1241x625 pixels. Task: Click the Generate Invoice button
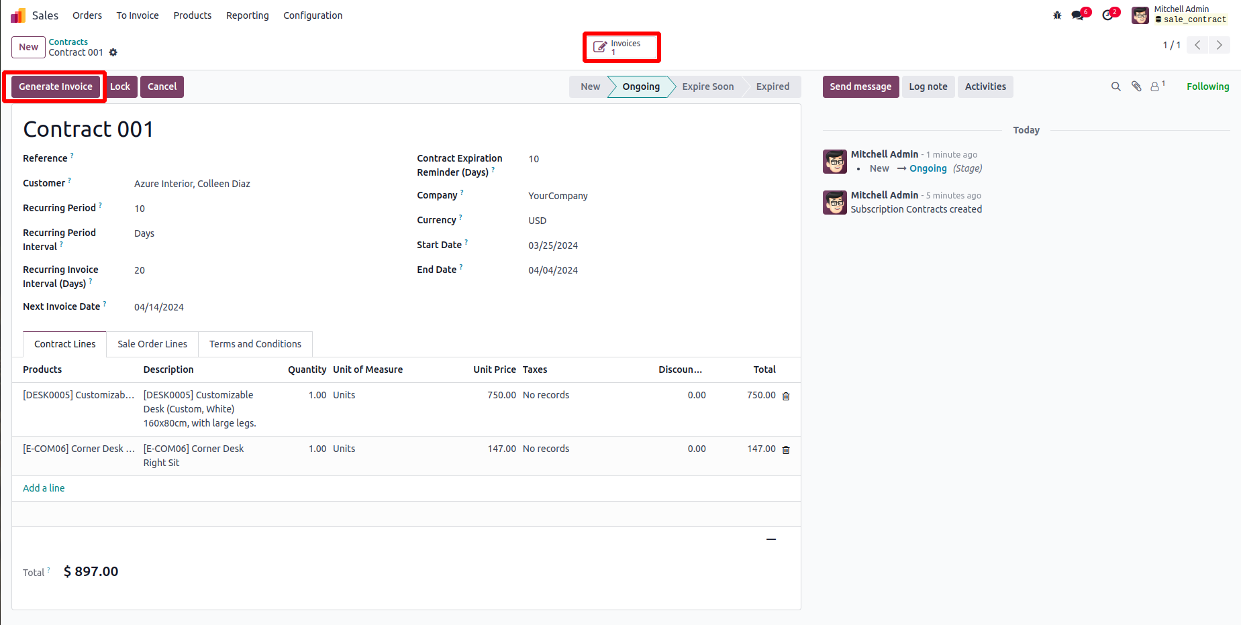pos(56,87)
